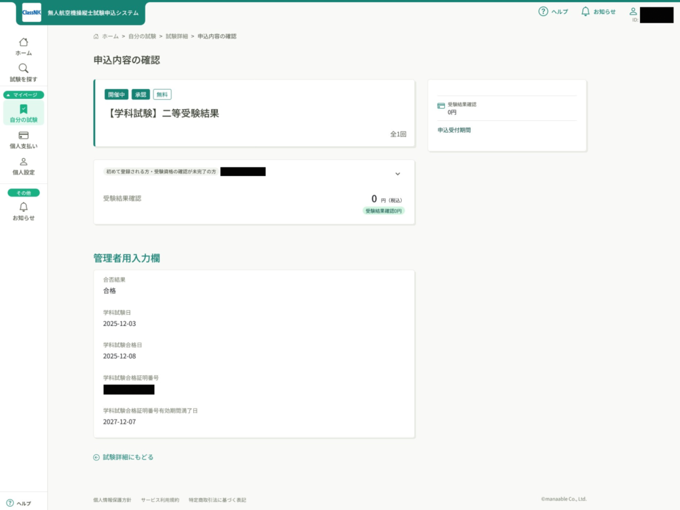Viewport: 680px width, 510px height.
Task: Click the ClassNK logo top left
Action: coord(31,12)
